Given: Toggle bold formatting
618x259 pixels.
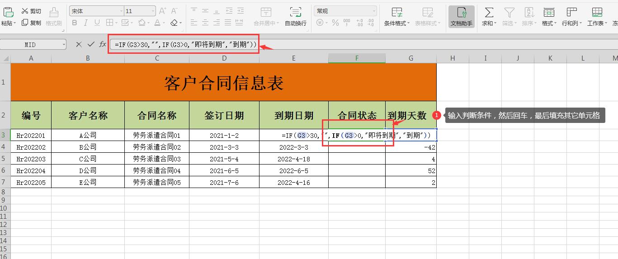Looking at the screenshot, I should [74, 22].
